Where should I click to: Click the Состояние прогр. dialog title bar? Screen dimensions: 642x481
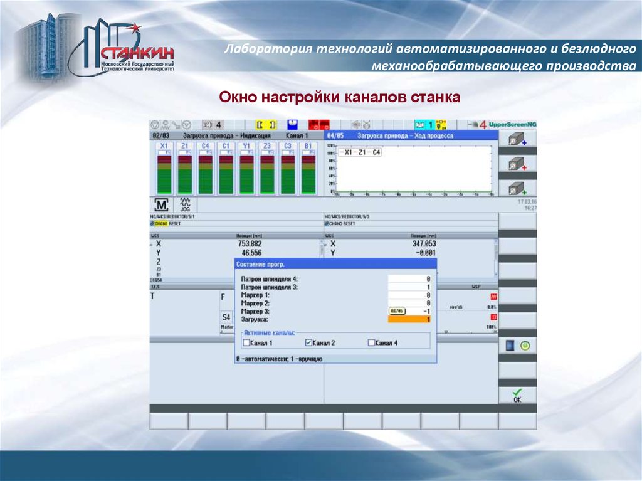coord(336,264)
